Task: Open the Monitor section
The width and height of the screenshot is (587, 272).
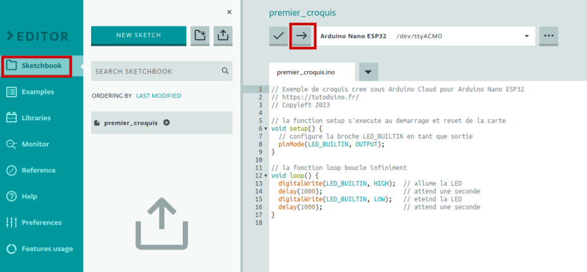Action: coord(35,144)
